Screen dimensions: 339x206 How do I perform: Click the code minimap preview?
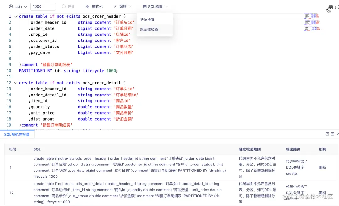pyautogui.click(x=313, y=22)
